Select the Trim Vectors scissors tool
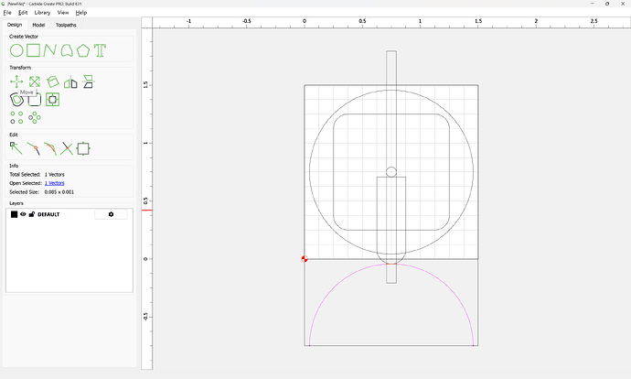 [66, 147]
